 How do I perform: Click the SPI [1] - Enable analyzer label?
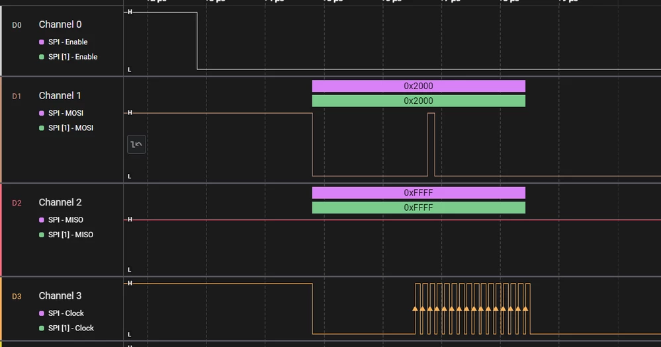(x=73, y=57)
